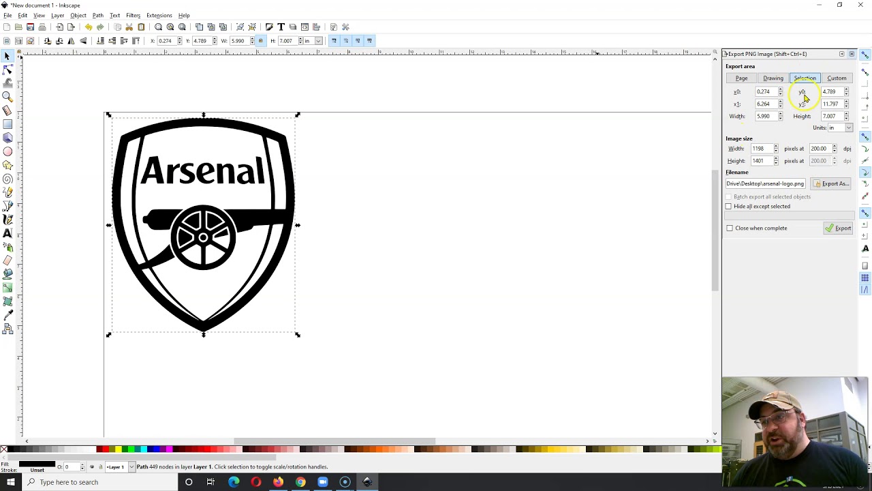Open the File menu

click(7, 15)
